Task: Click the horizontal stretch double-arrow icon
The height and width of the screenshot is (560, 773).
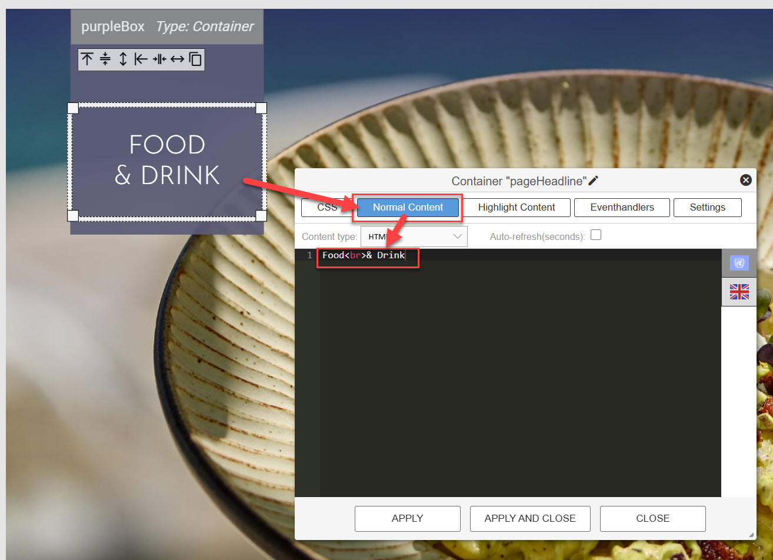Action: (x=177, y=59)
